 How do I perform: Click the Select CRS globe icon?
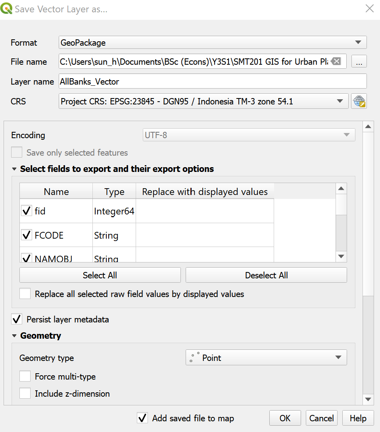359,101
